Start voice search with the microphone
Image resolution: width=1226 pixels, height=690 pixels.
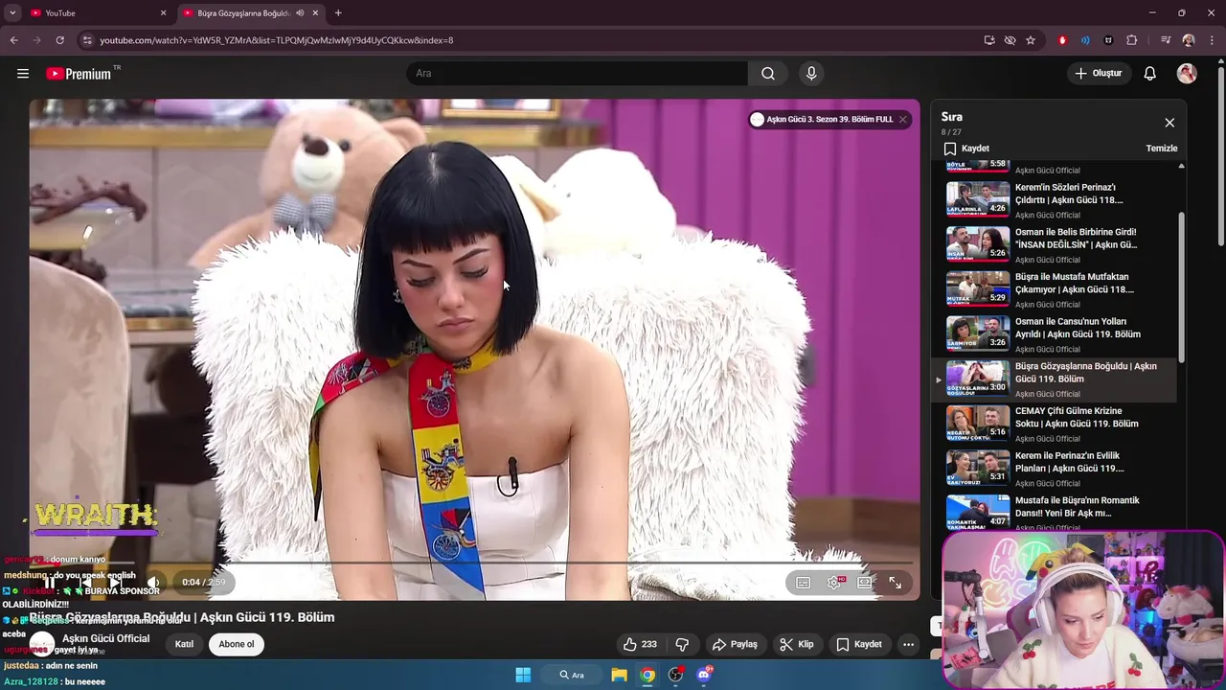(x=811, y=74)
